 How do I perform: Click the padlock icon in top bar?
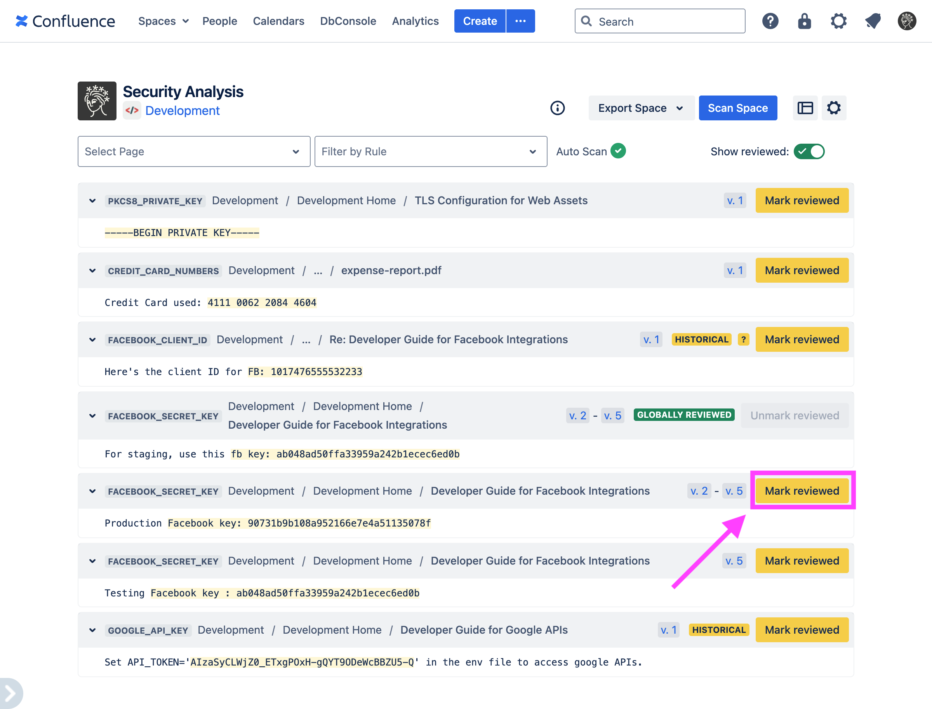point(804,21)
